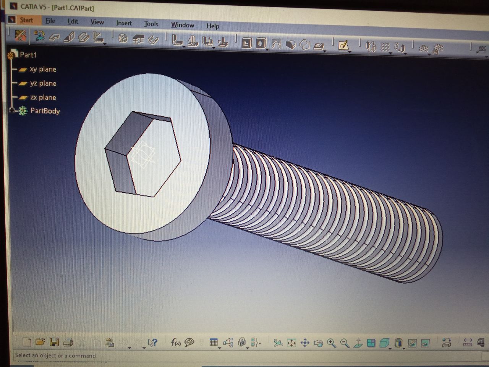Click the Fit All In icon

tap(291, 343)
